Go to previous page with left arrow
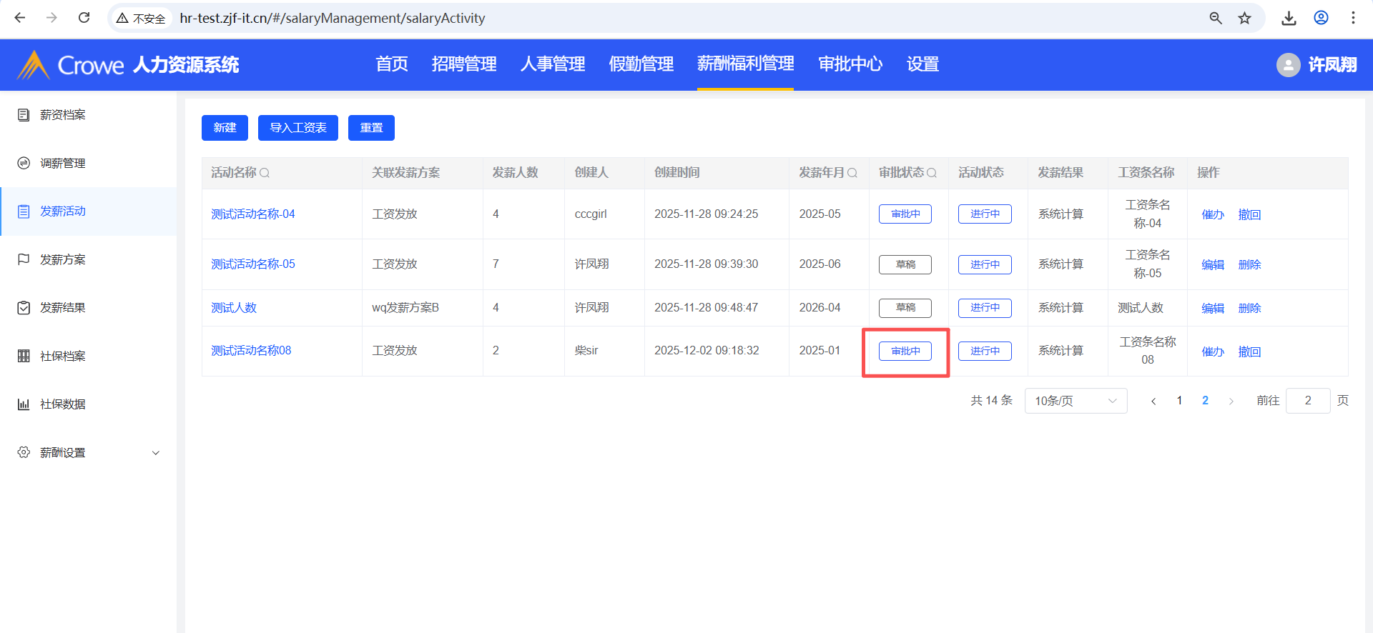The width and height of the screenshot is (1373, 633). point(1153,401)
